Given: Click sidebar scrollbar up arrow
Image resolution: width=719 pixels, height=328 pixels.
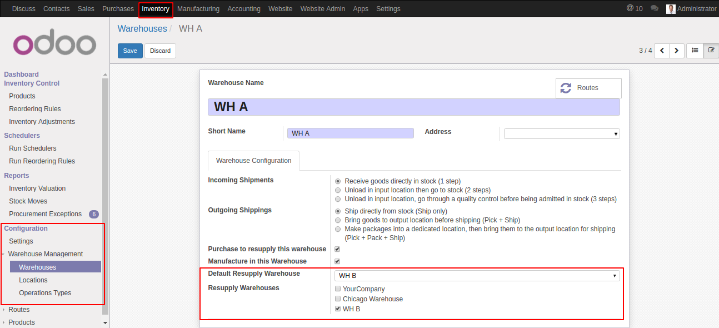Looking at the screenshot, I should [106, 74].
